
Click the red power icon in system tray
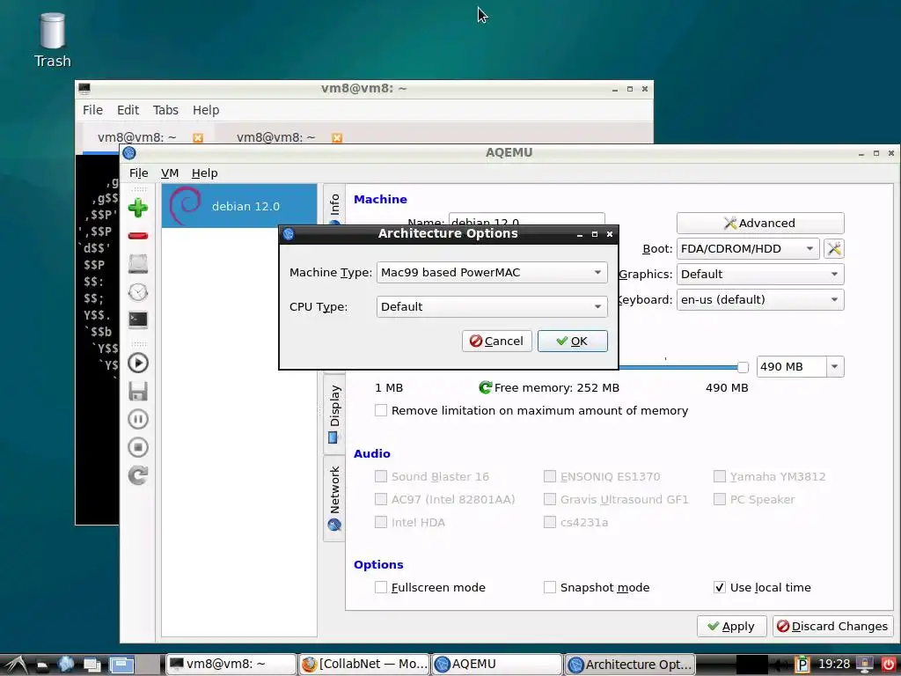point(889,664)
